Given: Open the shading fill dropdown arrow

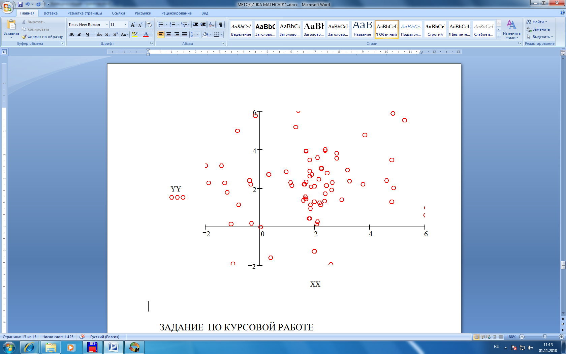Looking at the screenshot, I should point(211,34).
